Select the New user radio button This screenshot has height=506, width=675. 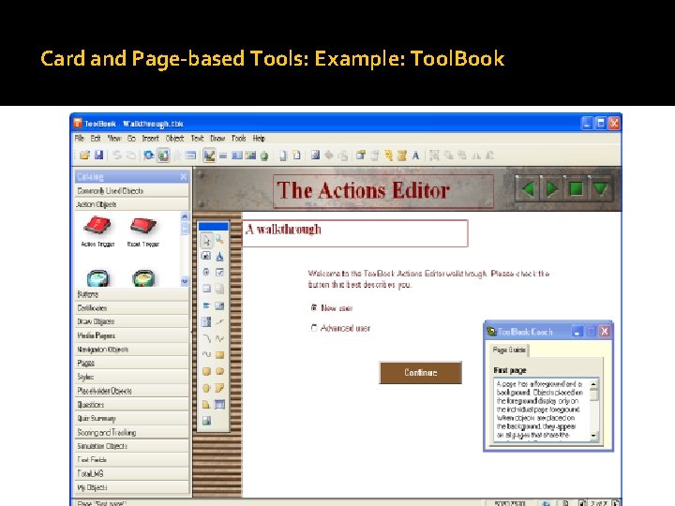pyautogui.click(x=314, y=307)
